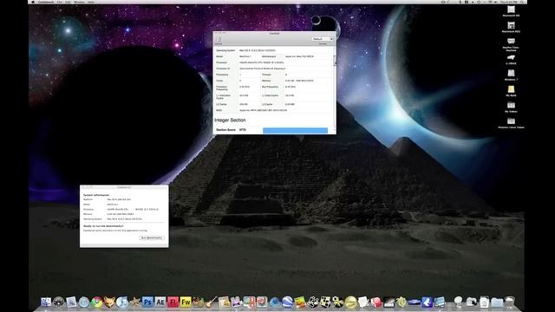Launch iMovie star icon from the Dock
The height and width of the screenshot is (312, 555).
coord(135,302)
